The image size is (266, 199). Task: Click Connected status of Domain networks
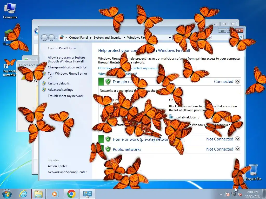pos(224,82)
